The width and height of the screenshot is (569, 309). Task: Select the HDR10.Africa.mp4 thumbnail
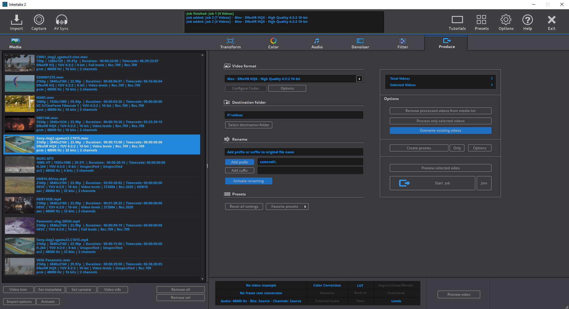(20, 185)
